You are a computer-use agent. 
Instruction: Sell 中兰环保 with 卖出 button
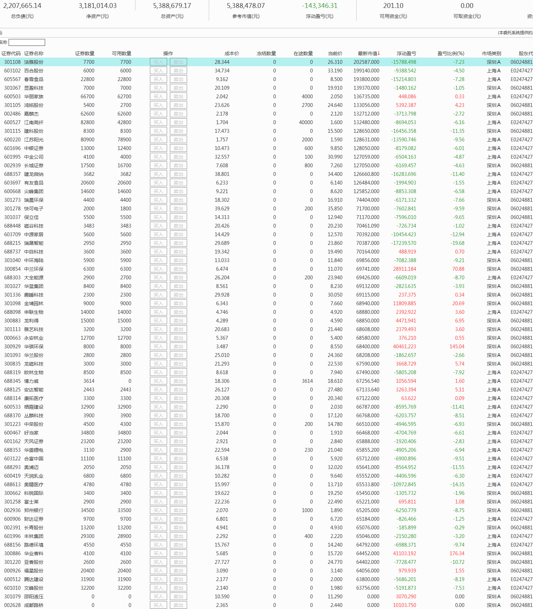178,269
